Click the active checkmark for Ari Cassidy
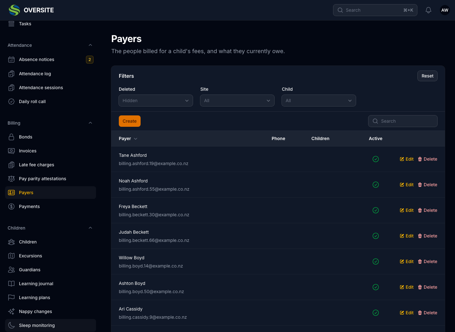 pyautogui.click(x=376, y=313)
